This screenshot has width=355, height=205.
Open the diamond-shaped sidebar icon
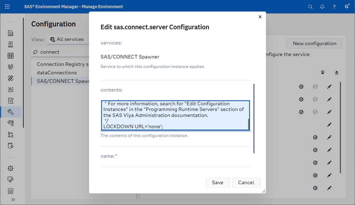coord(10,78)
